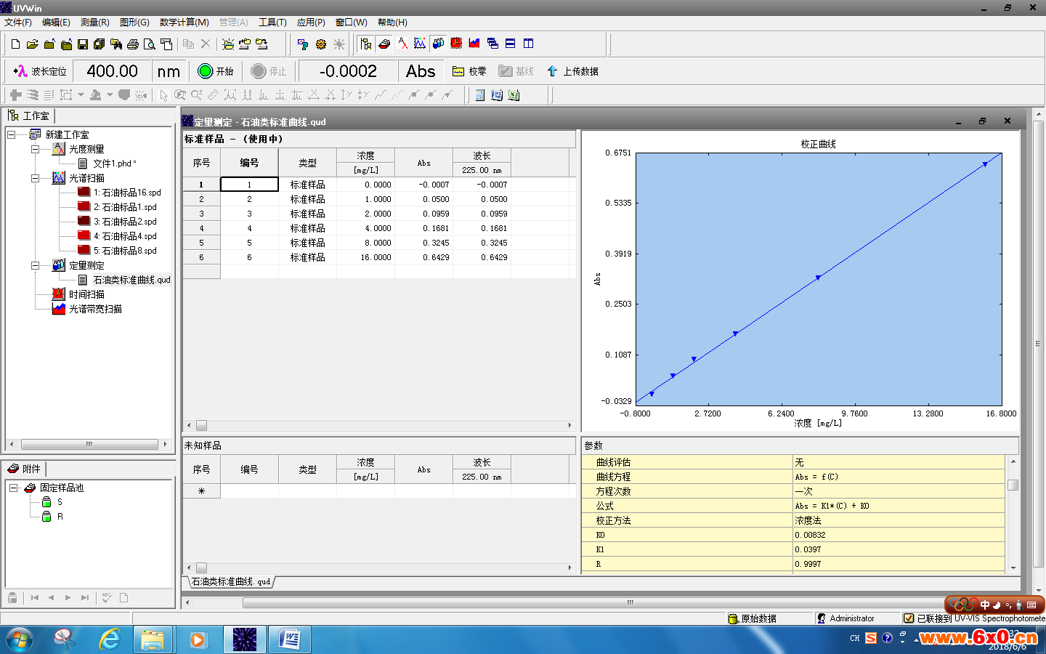The width and height of the screenshot is (1046, 654).
Task: Click the Open file folder icon
Action: pyautogui.click(x=32, y=44)
